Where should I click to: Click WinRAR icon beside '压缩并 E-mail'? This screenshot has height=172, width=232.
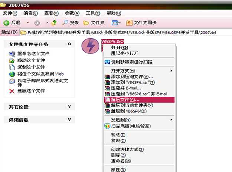(107, 88)
